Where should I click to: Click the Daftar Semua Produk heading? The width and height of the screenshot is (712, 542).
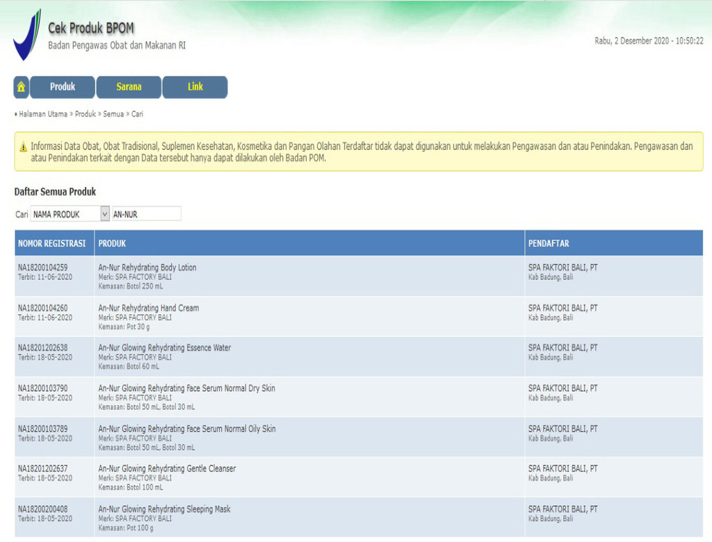[56, 192]
